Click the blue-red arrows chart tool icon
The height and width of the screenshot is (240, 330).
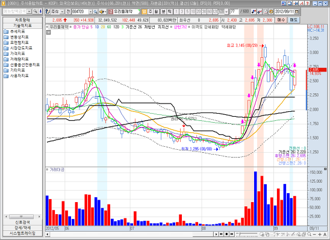point(254,12)
